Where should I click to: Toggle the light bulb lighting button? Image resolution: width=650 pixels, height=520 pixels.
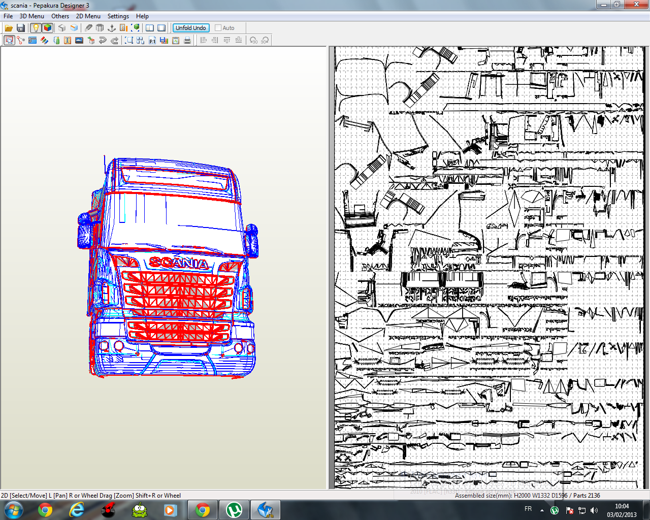(x=36, y=28)
